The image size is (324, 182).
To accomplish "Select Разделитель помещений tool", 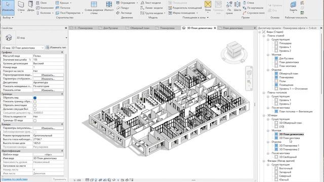I will point(185,8).
